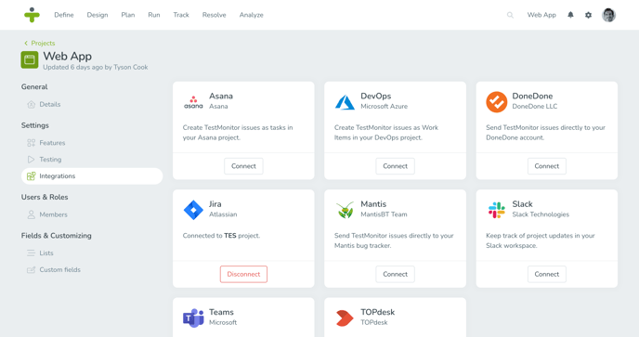Click the Microsoft Teams logo
This screenshot has height=337, width=639.
(x=193, y=318)
